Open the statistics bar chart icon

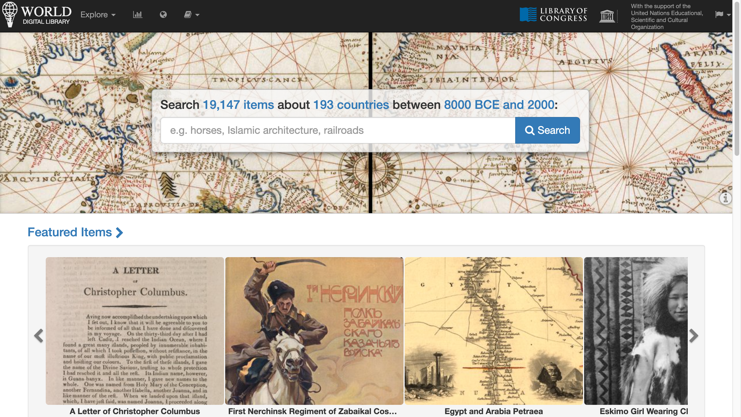click(137, 14)
